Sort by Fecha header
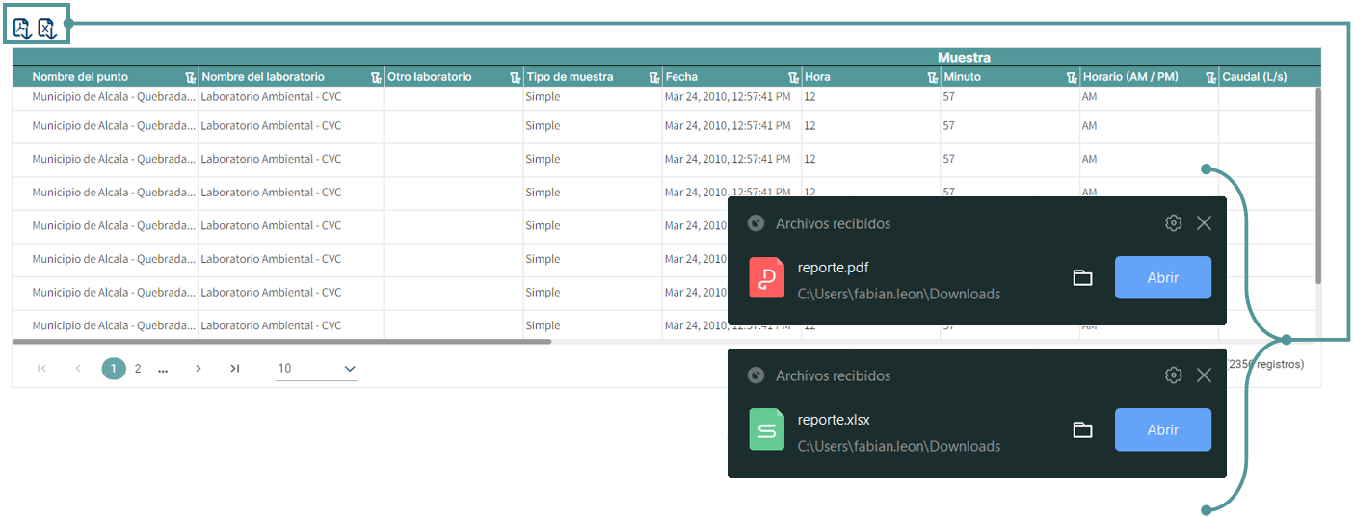This screenshot has height=517, width=1354. [681, 77]
